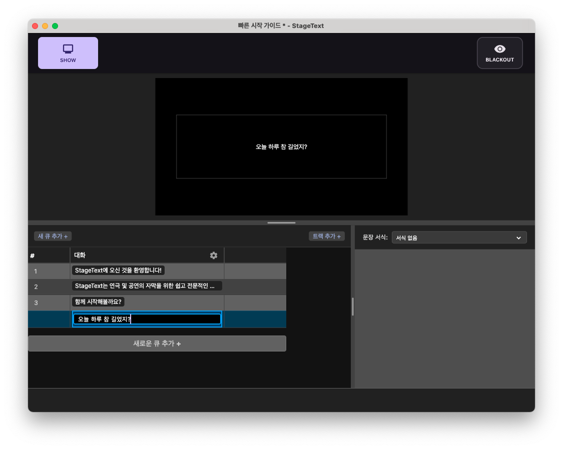Click the splitter handle below the preview
Viewport: 563px width, 449px height.
(x=281, y=222)
